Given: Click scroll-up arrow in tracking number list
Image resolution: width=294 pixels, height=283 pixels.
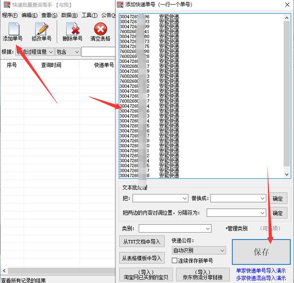Looking at the screenshot, I should [x=287, y=18].
